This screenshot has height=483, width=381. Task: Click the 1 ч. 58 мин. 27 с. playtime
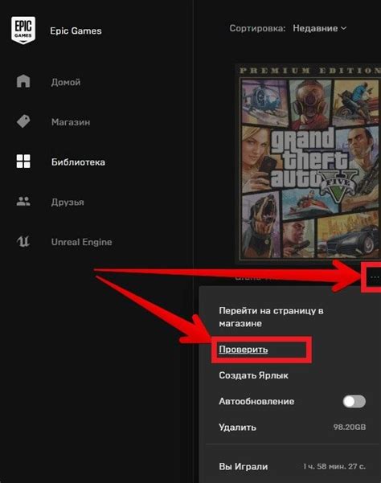point(334,466)
